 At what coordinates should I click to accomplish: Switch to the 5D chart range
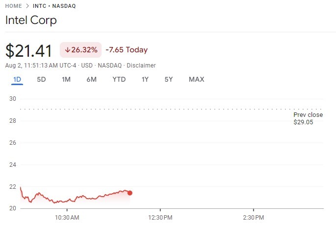click(x=41, y=79)
